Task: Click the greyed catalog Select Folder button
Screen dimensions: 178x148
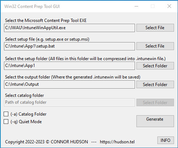Action: click(155, 103)
